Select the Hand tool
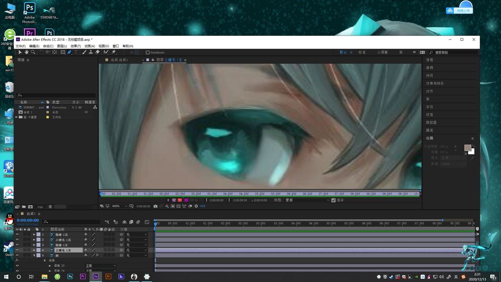This screenshot has width=501, height=282. [26, 52]
